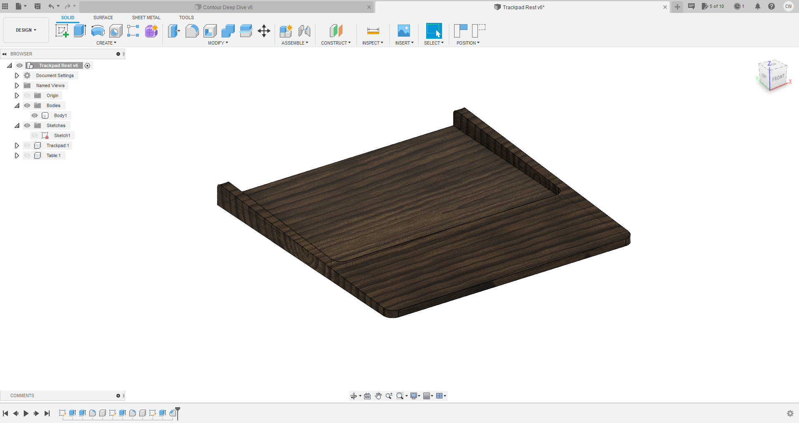
Task: Switch to the Sheet Metal tab
Action: click(146, 18)
